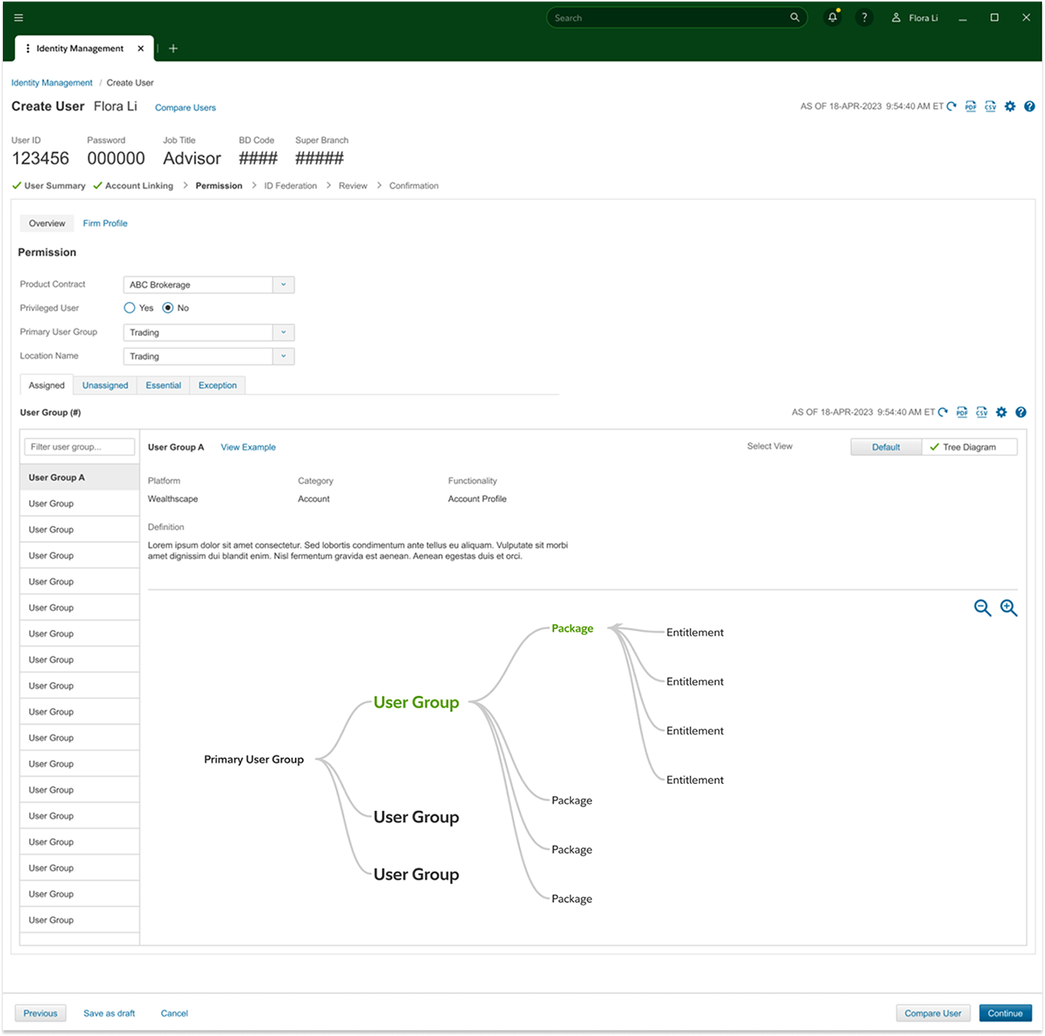Open the help question mark in title bar
Screen dimensions: 1045x1036
[864, 17]
